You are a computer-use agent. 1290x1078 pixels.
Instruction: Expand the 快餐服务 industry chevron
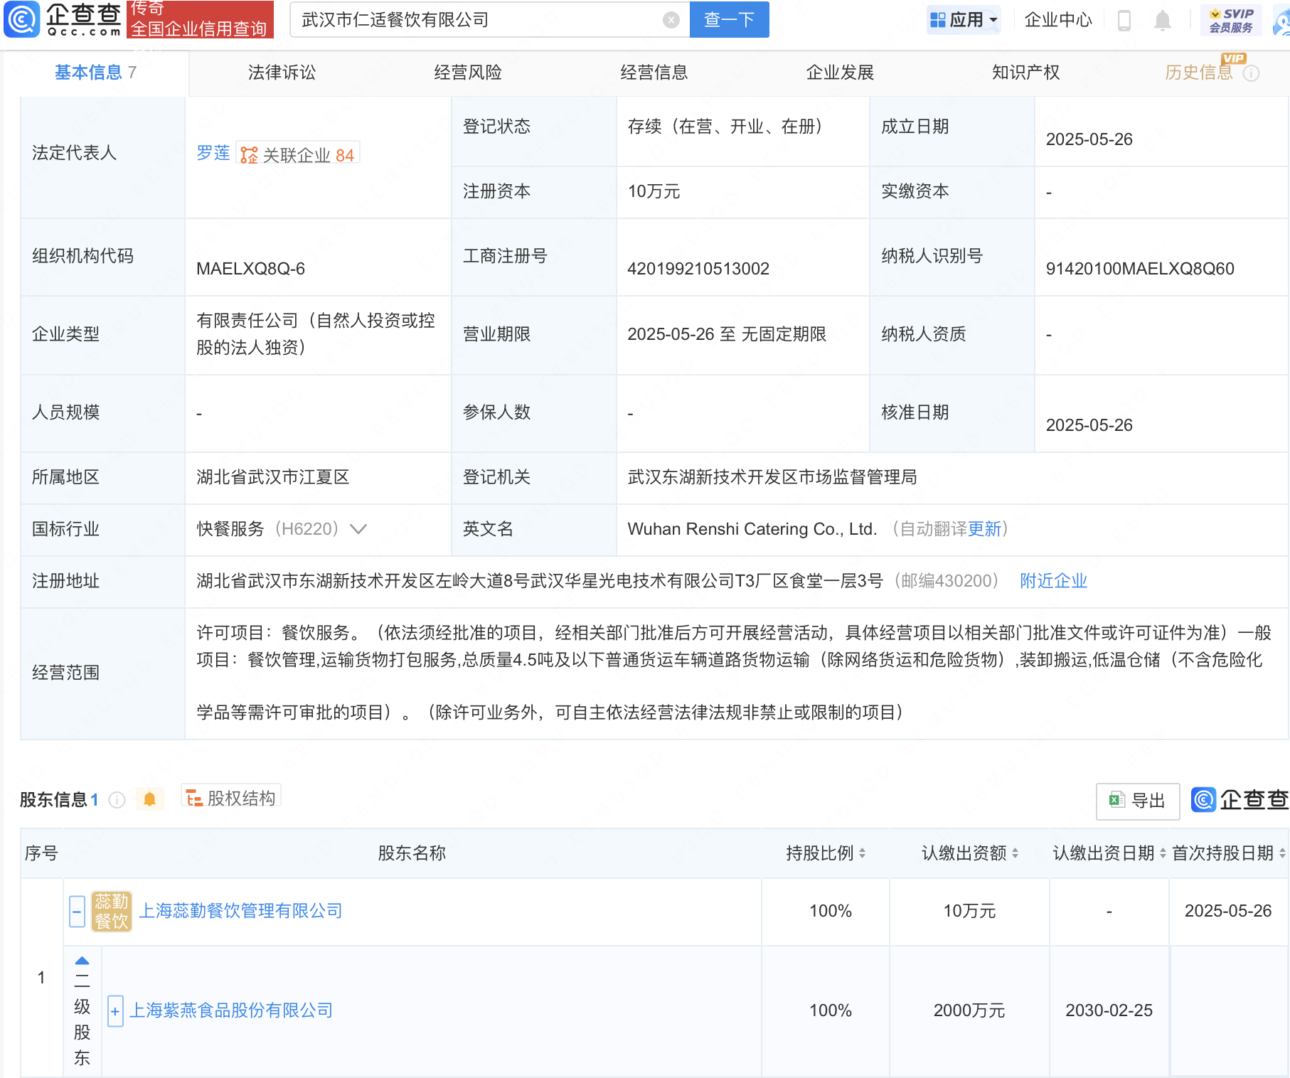pos(358,529)
